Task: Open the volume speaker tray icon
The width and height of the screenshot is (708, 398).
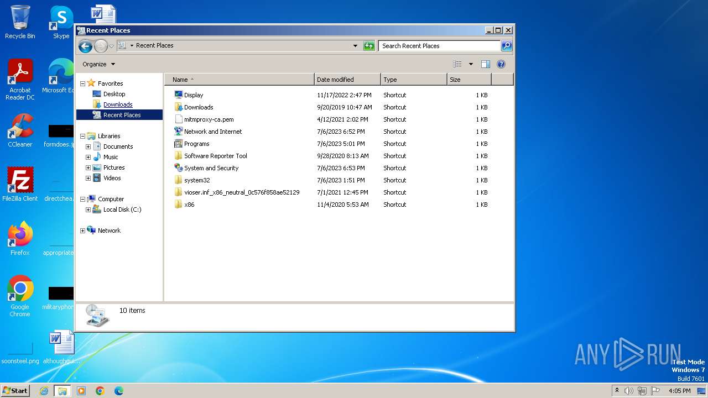Action: (x=629, y=391)
